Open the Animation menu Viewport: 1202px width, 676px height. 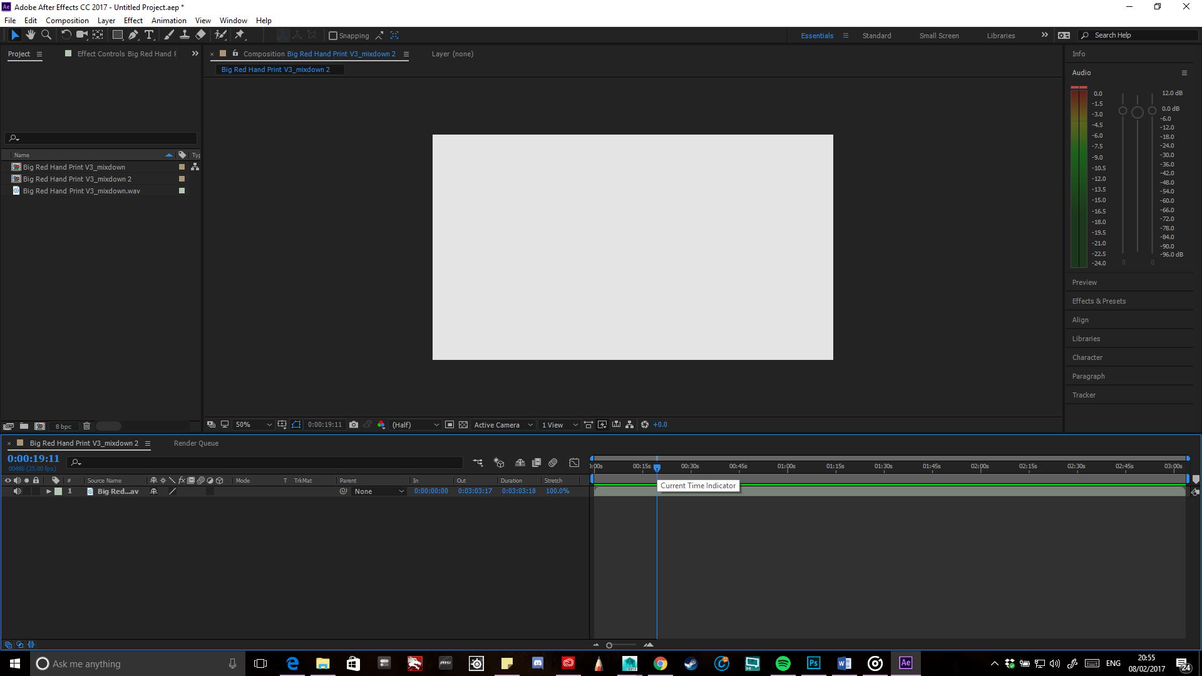pos(168,20)
